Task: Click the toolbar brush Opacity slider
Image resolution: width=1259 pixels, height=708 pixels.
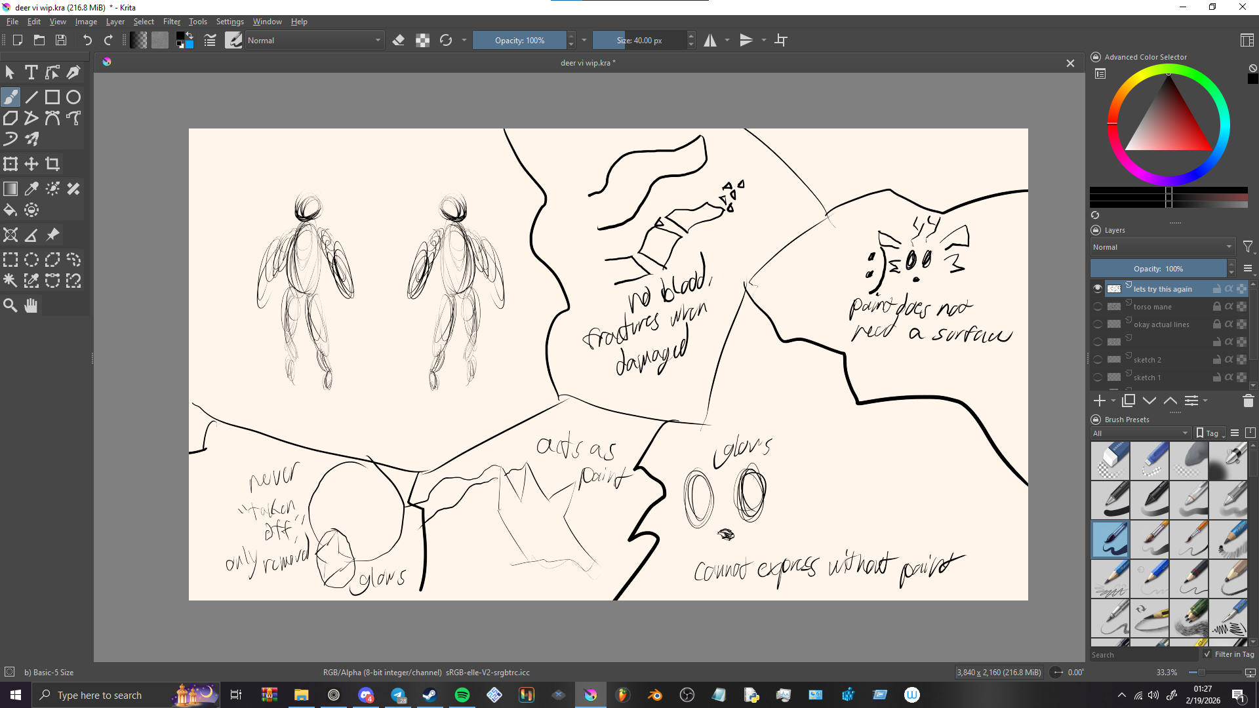Action: coord(519,41)
